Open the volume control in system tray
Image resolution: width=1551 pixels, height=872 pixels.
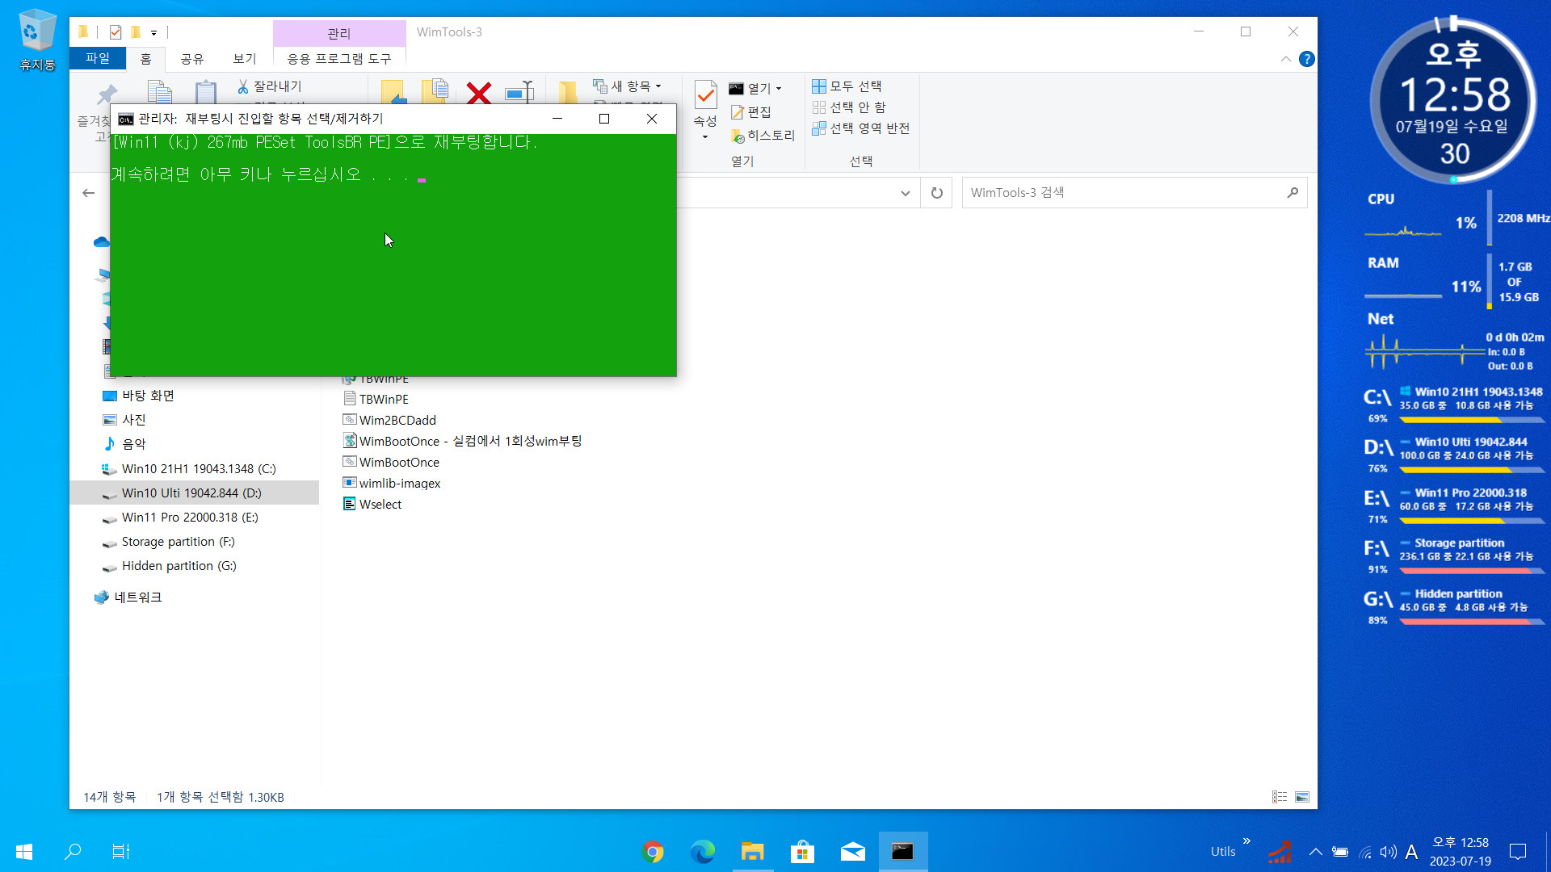1389,852
